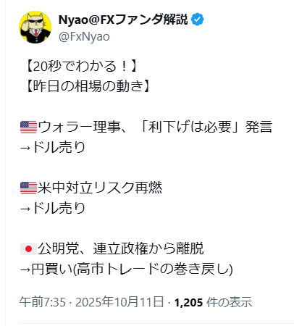Screen dimensions: 294x326
Task: Click the blue verified checkmark badge
Action: [x=198, y=20]
